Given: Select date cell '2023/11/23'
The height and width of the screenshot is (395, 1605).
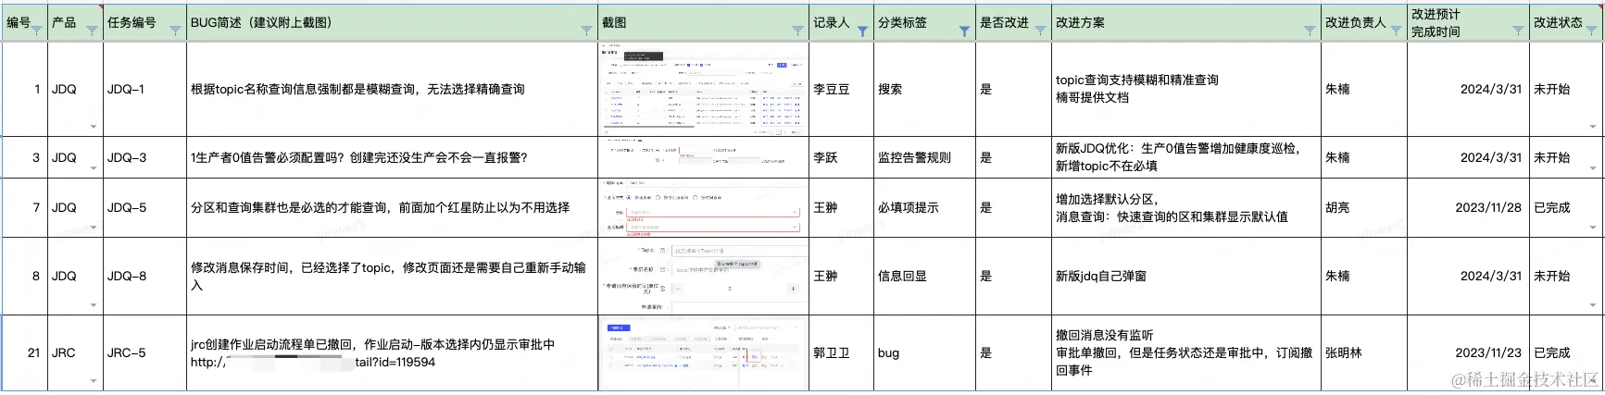Looking at the screenshot, I should [1468, 352].
